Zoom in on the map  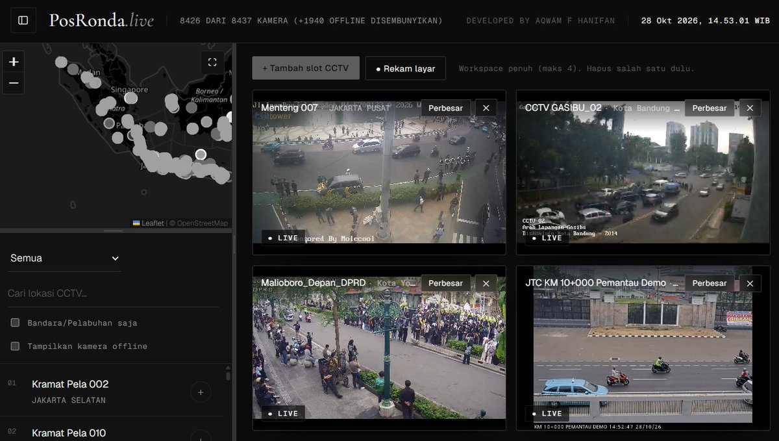pos(14,62)
